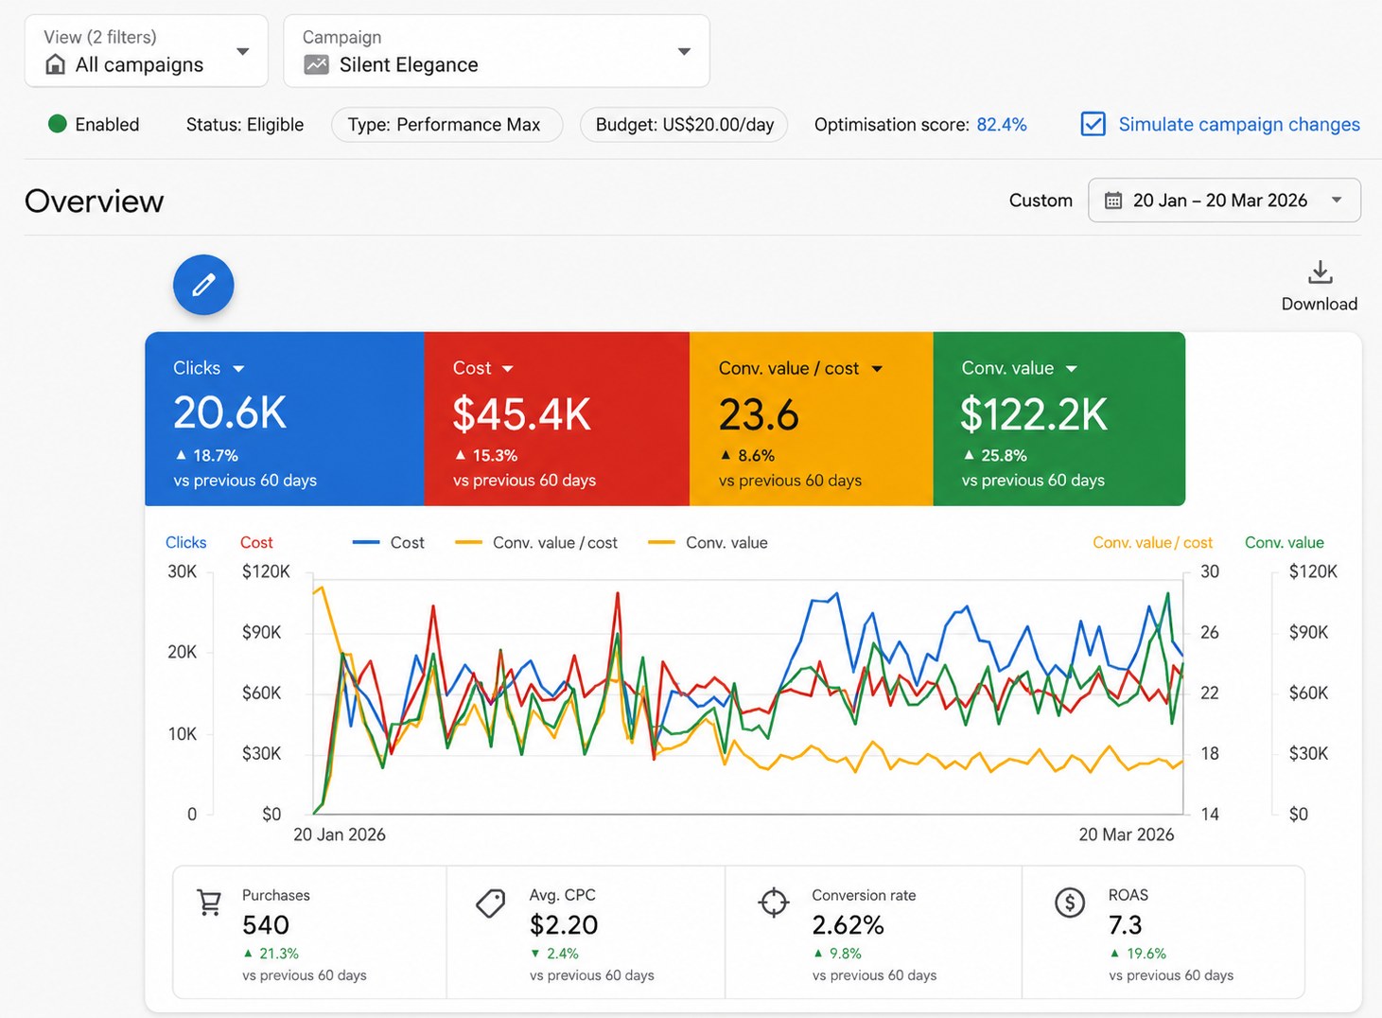
Task: Click the Overview heading
Action: [95, 201]
